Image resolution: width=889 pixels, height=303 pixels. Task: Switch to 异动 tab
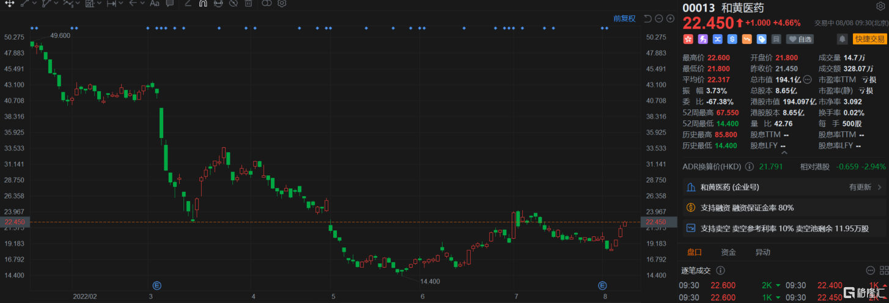click(762, 252)
